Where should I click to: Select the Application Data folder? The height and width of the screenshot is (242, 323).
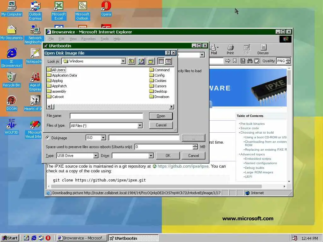click(x=62, y=75)
